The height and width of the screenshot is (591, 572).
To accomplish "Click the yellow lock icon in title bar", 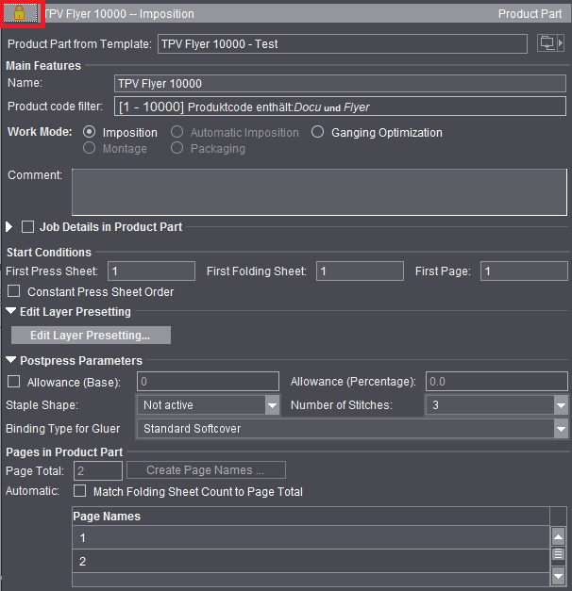I will coord(20,13).
